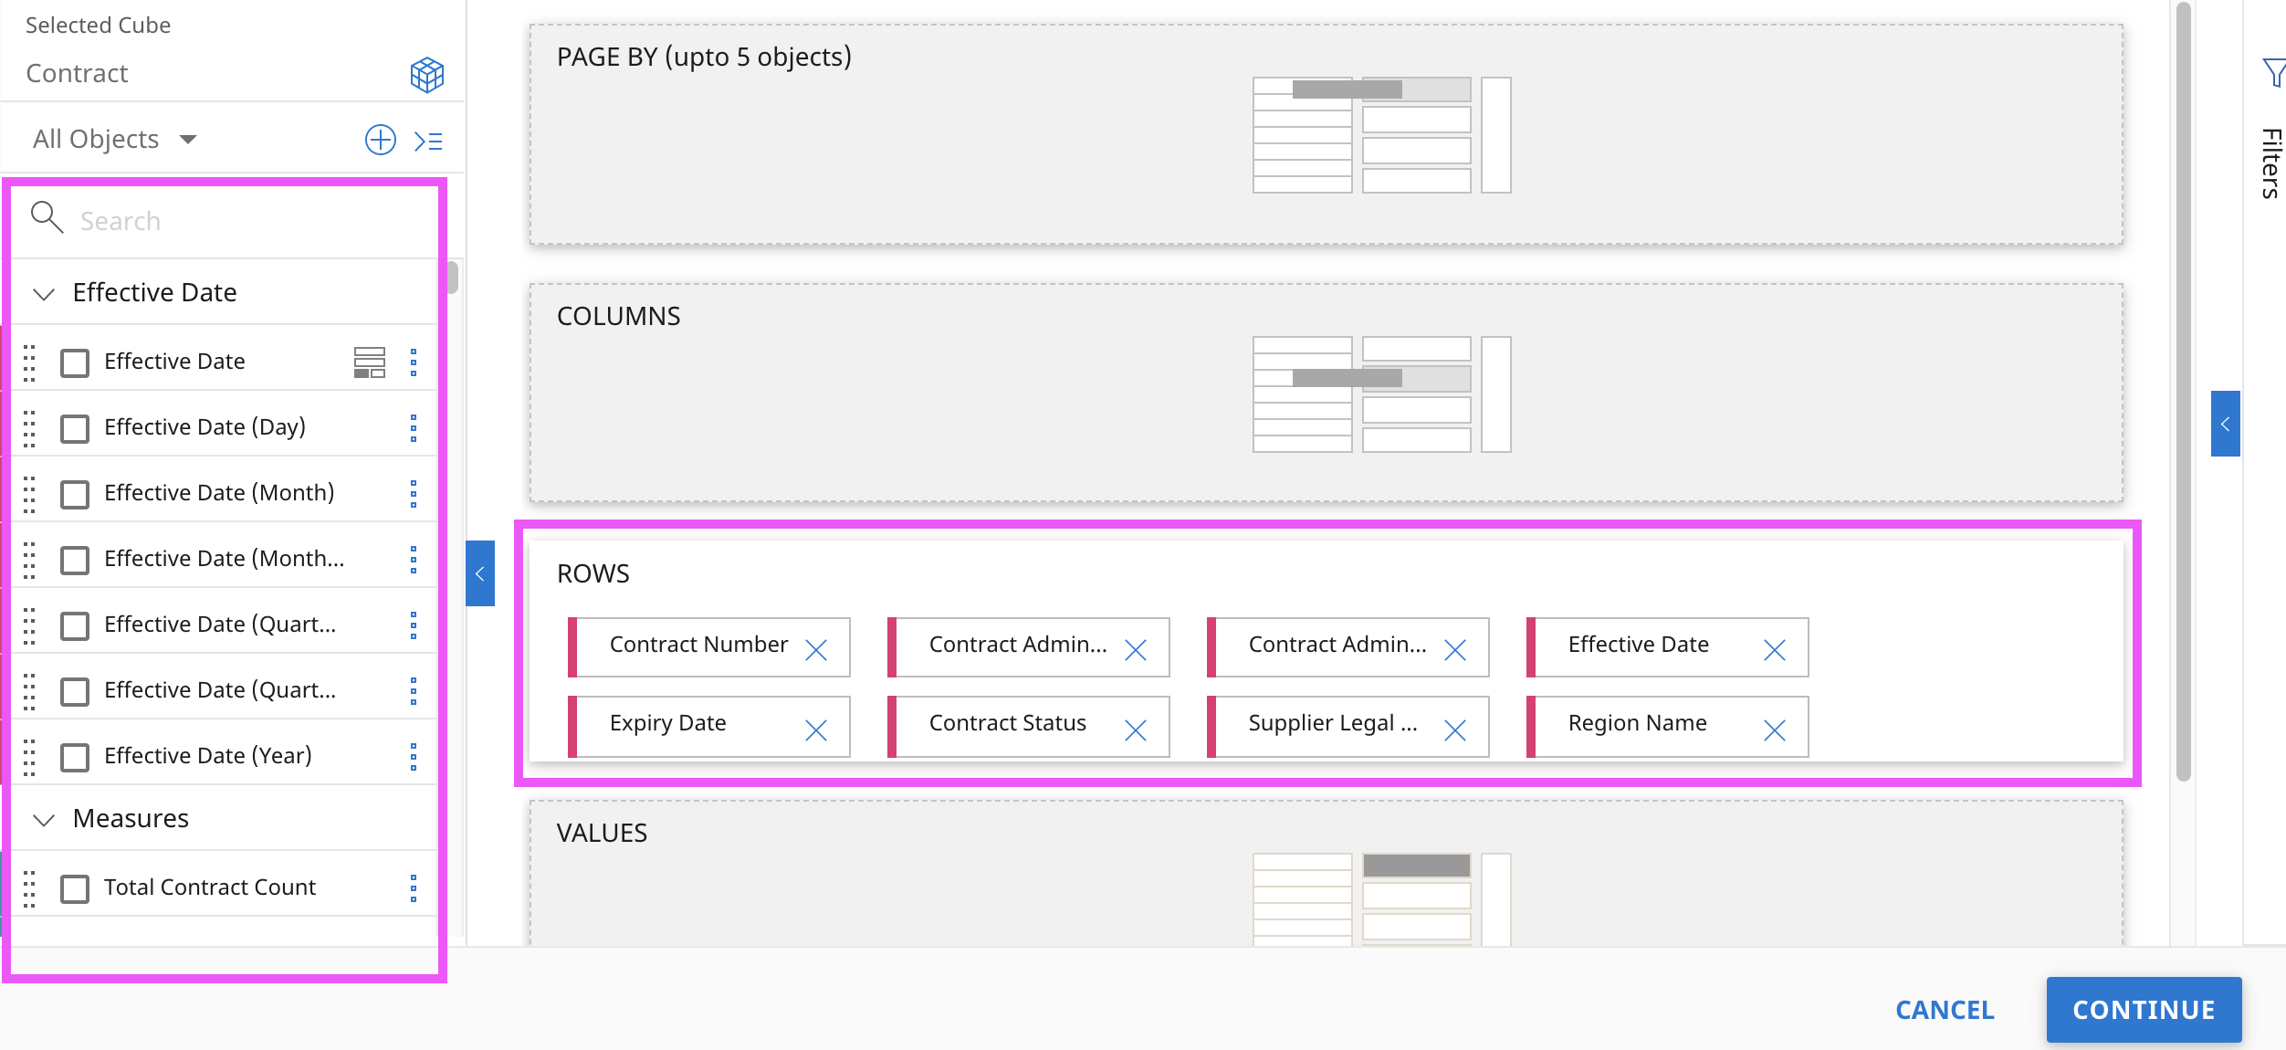Tick the Total Contract Count checkbox
This screenshot has height=1050, width=2286.
pos(75,888)
